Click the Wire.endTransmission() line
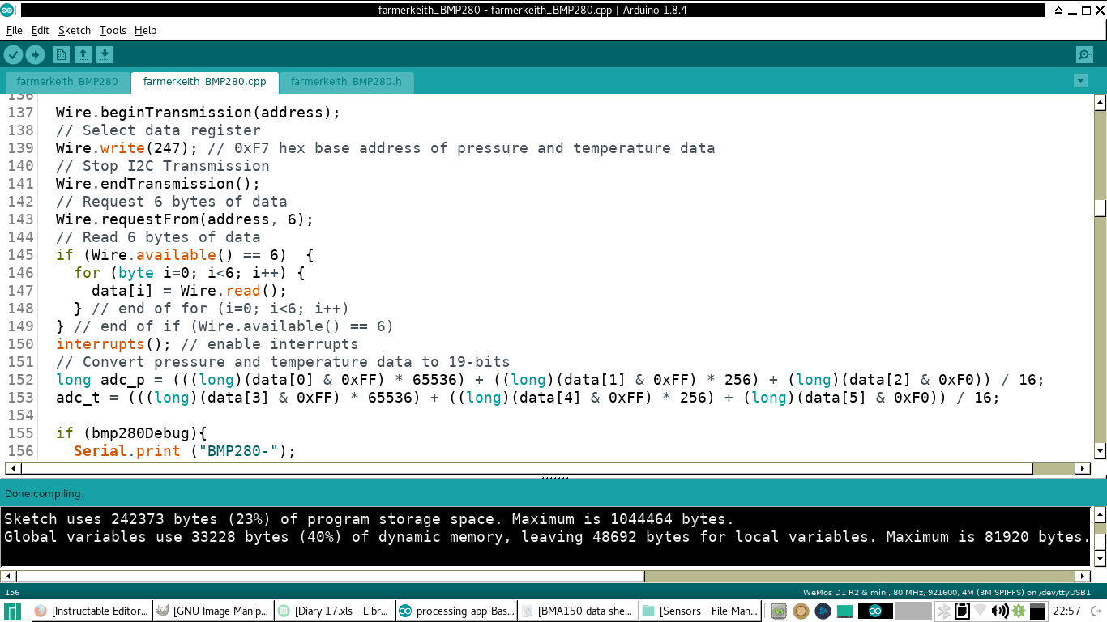 [158, 184]
